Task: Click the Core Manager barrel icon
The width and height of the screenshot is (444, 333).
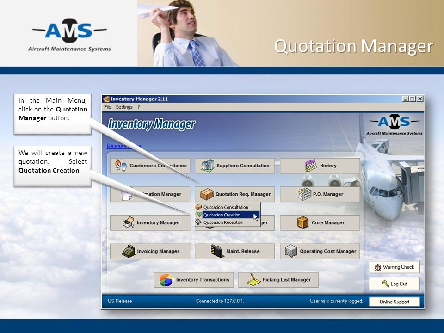Action: pos(303,222)
